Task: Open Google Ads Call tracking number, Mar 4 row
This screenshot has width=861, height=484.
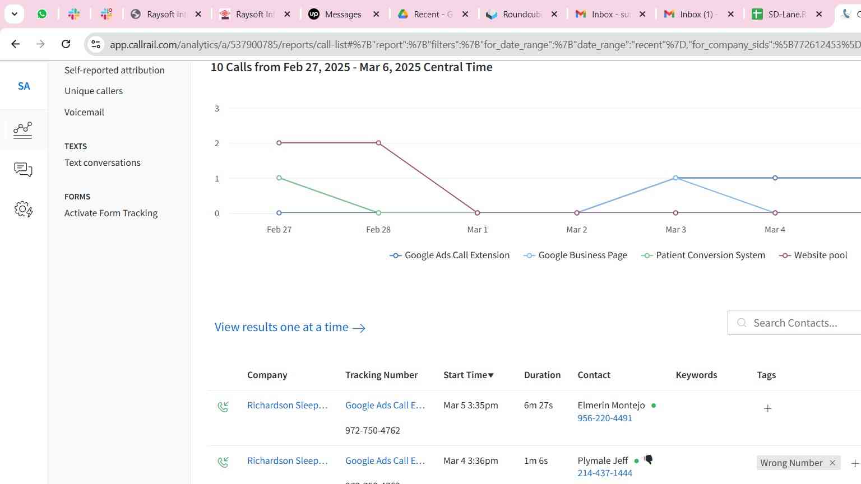Action: (385, 460)
